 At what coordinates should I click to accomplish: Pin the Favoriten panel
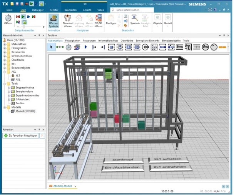pos(39,130)
